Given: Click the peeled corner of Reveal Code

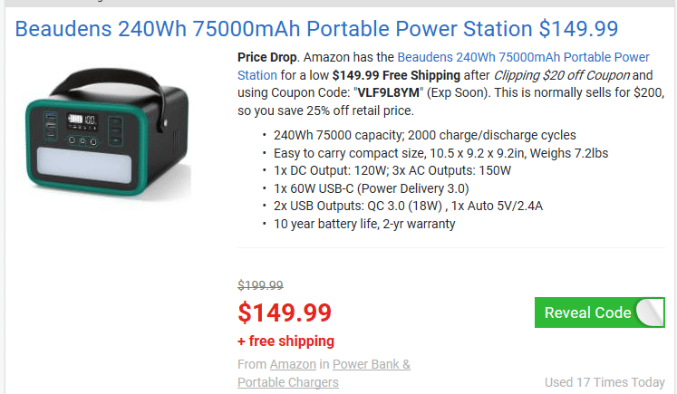Looking at the screenshot, I should (x=651, y=312).
